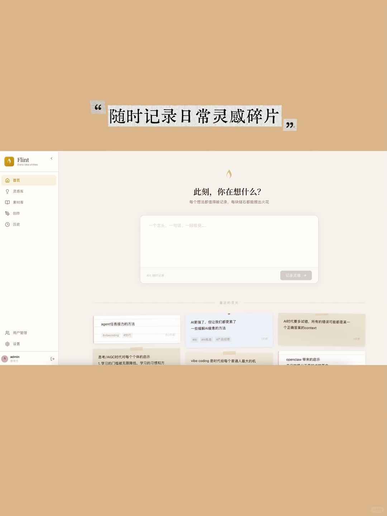The width and height of the screenshot is (387, 516).
Task: Click the book icon for 素材库
Action: (x=7, y=202)
